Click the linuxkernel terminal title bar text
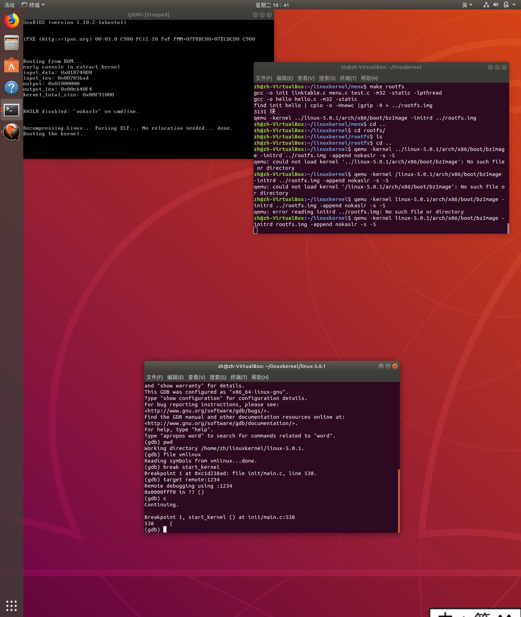521x617 pixels. click(x=381, y=67)
